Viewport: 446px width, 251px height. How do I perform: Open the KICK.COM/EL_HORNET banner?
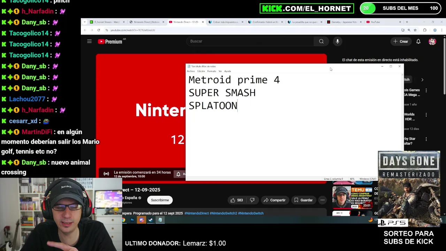[307, 8]
